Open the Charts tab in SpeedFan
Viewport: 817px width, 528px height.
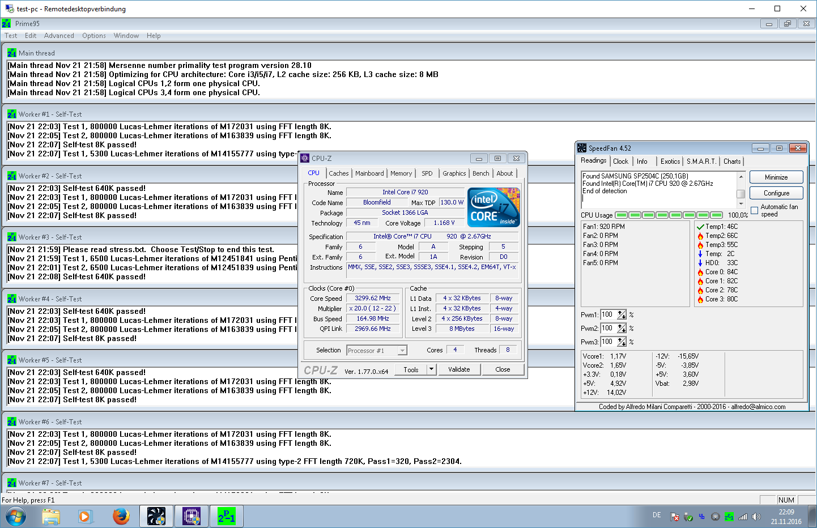pos(732,161)
